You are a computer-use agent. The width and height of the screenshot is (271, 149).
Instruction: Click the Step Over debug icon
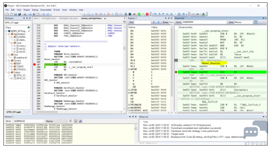click(x=155, y=14)
